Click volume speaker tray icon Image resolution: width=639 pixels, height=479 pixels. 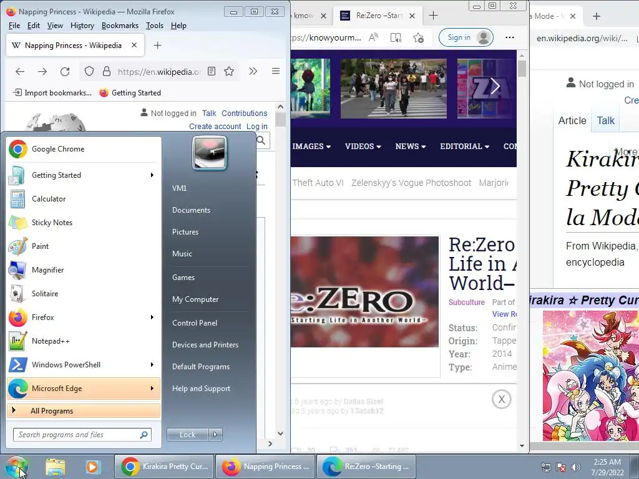point(575,467)
